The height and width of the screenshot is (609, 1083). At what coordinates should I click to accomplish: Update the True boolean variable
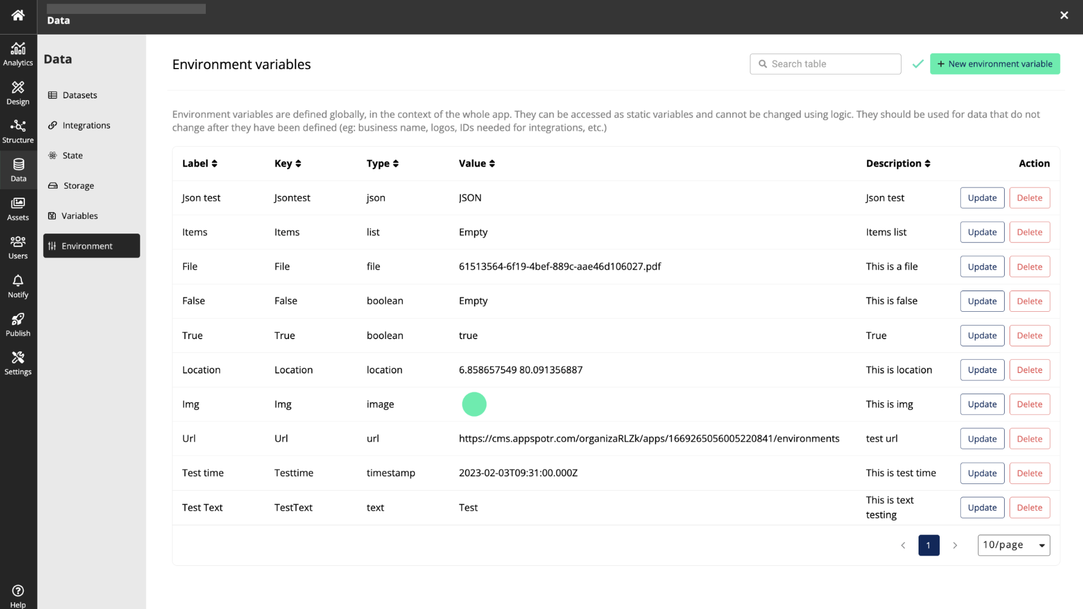[982, 335]
